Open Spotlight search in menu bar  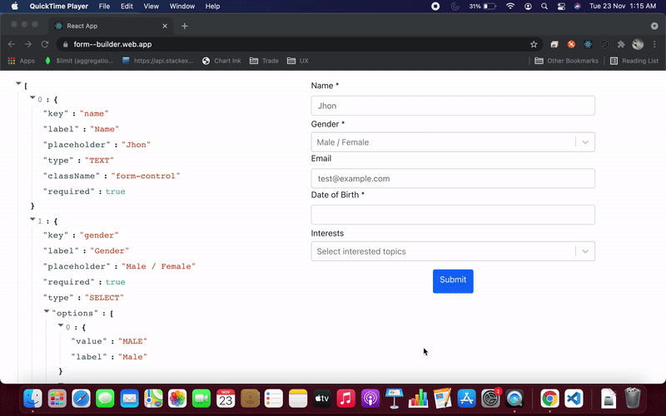click(x=544, y=7)
